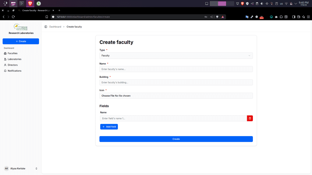Go back in browser history

point(4,17)
